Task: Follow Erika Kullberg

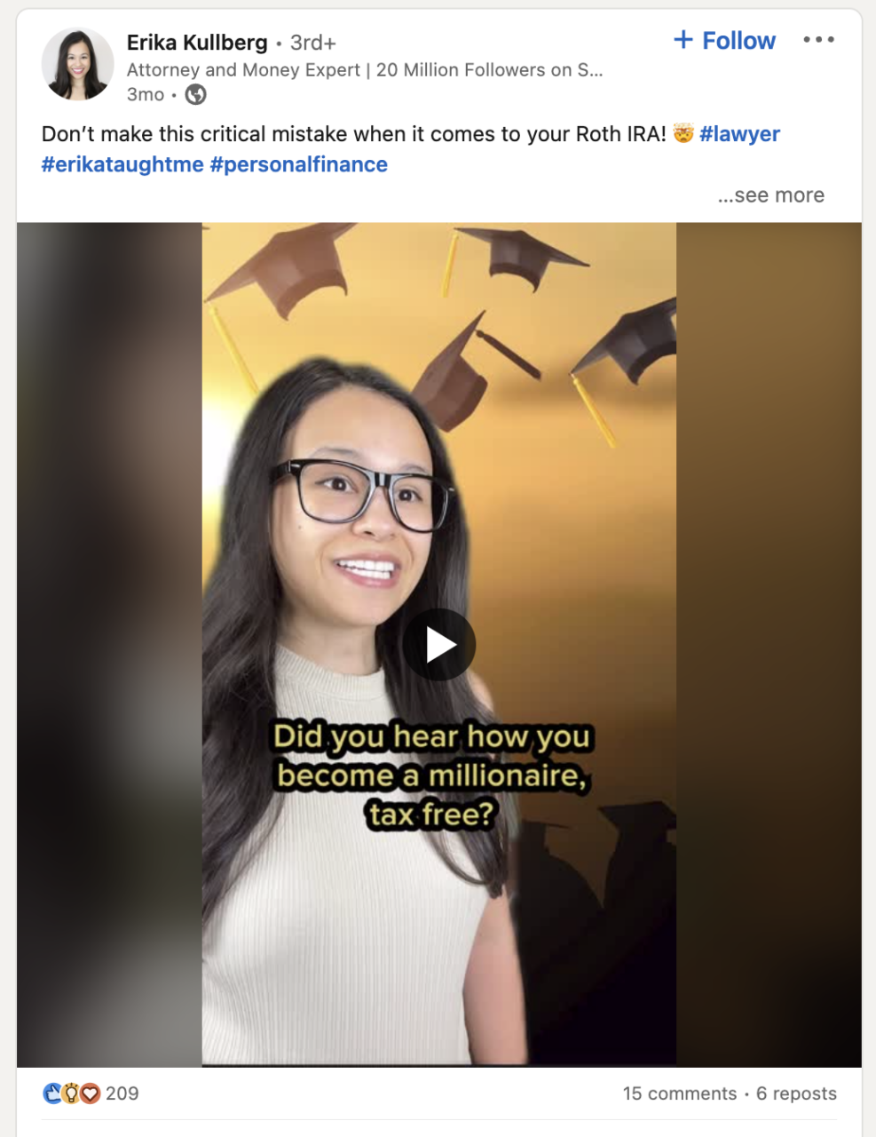Action: (x=724, y=40)
